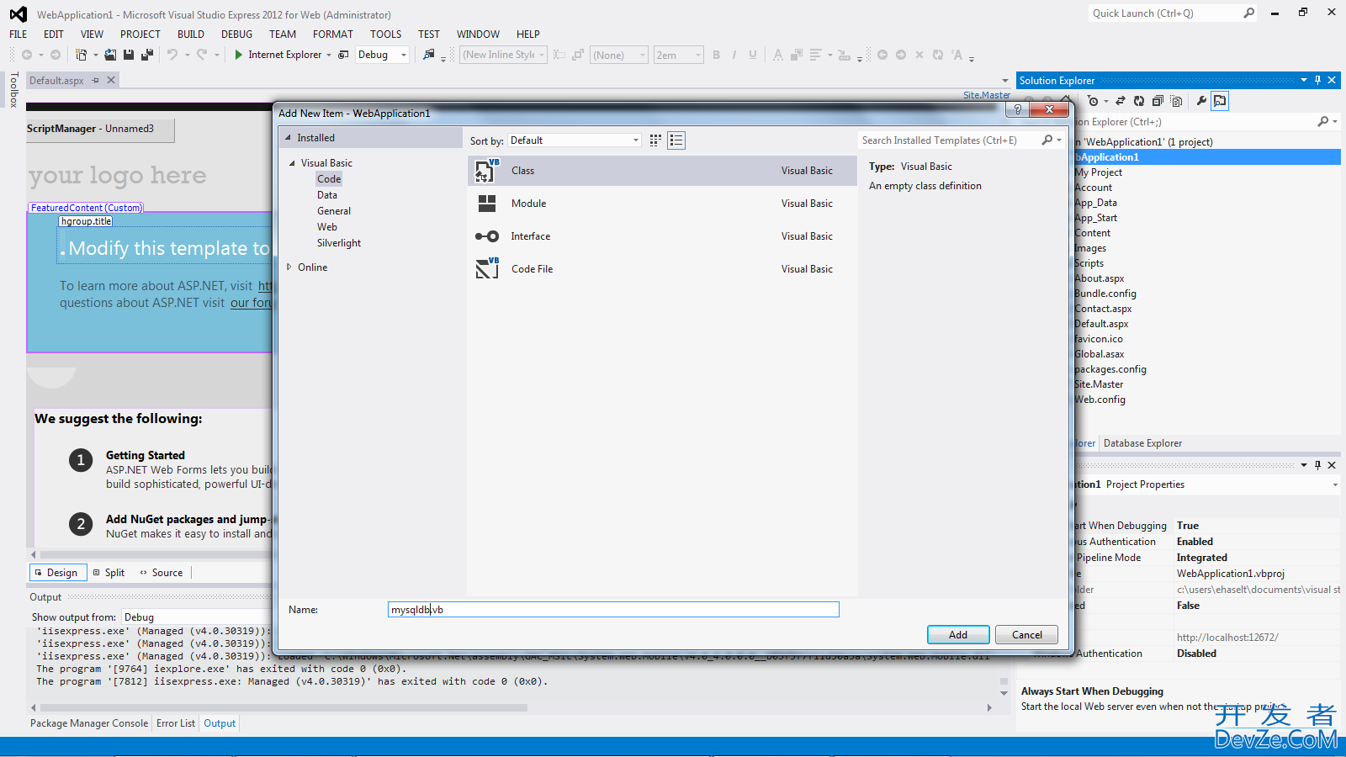Click the New Project toolbar icon
This screenshot has width=1346, height=757.
coord(81,55)
